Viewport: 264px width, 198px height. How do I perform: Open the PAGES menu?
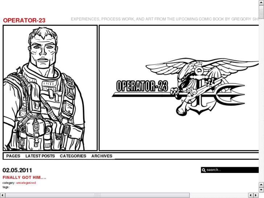tap(13, 156)
